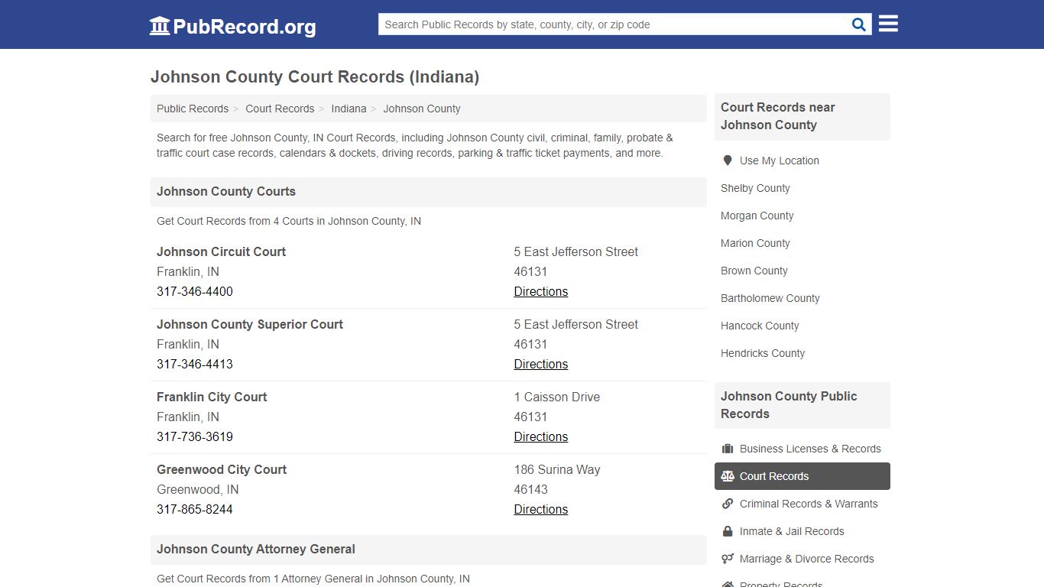Get Directions to Johnson Circuit Court
The height and width of the screenshot is (587, 1044).
click(x=541, y=291)
